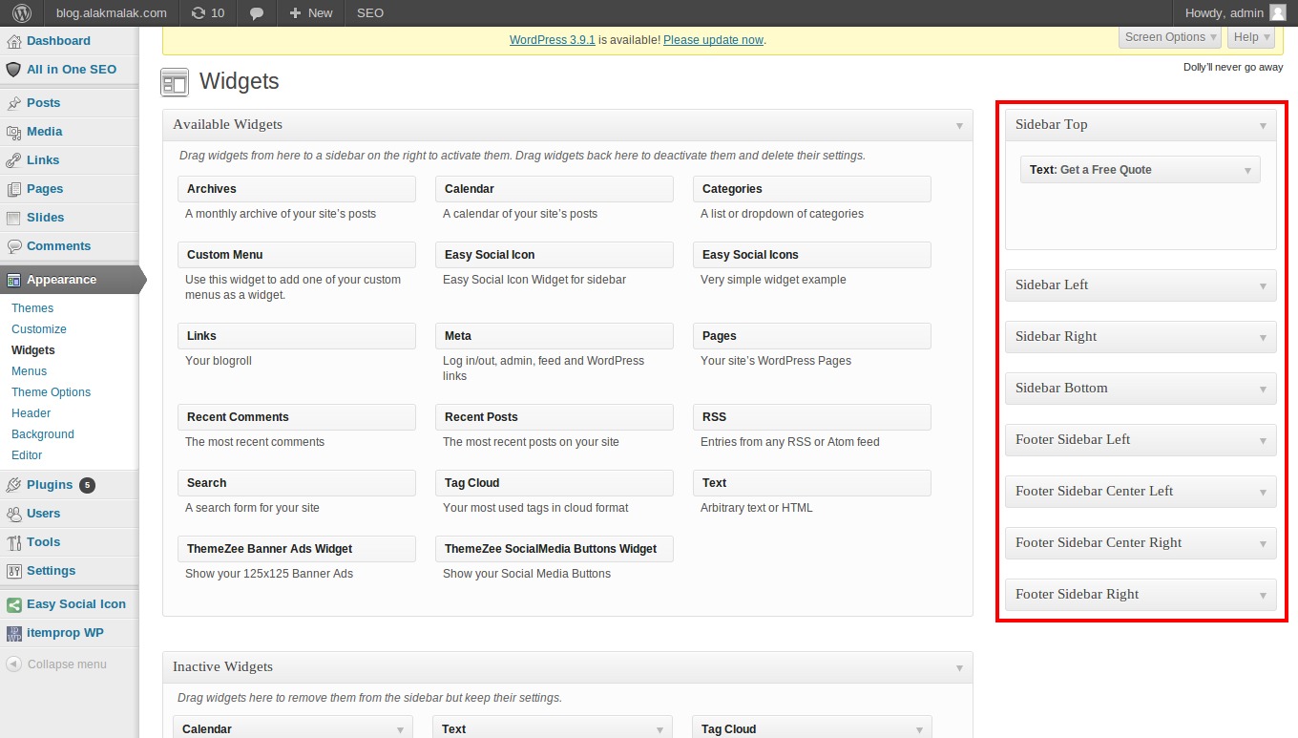Expand the "Text: Get a Free Quote" widget
The height and width of the screenshot is (738, 1298).
1246,169
